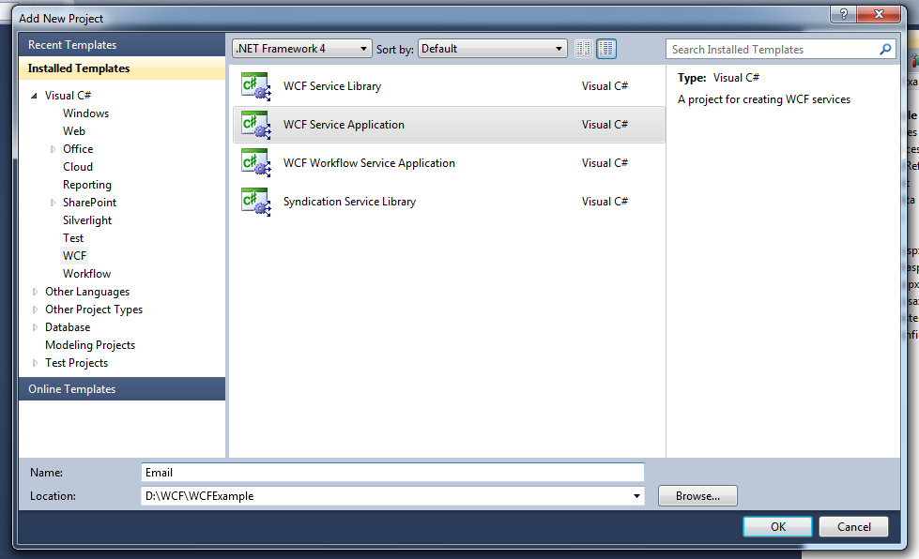Select WCF in the templates tree
Viewport: 919px width, 559px height.
(x=74, y=255)
